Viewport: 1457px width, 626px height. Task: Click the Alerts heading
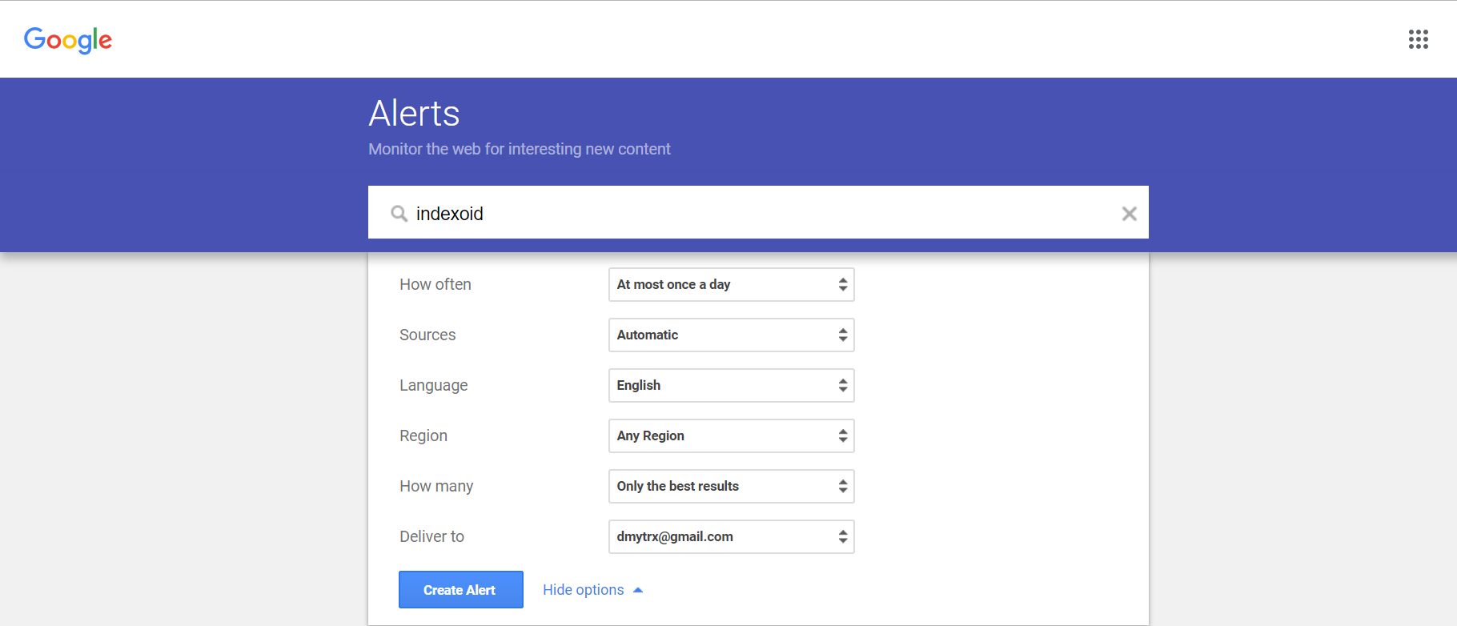click(414, 113)
